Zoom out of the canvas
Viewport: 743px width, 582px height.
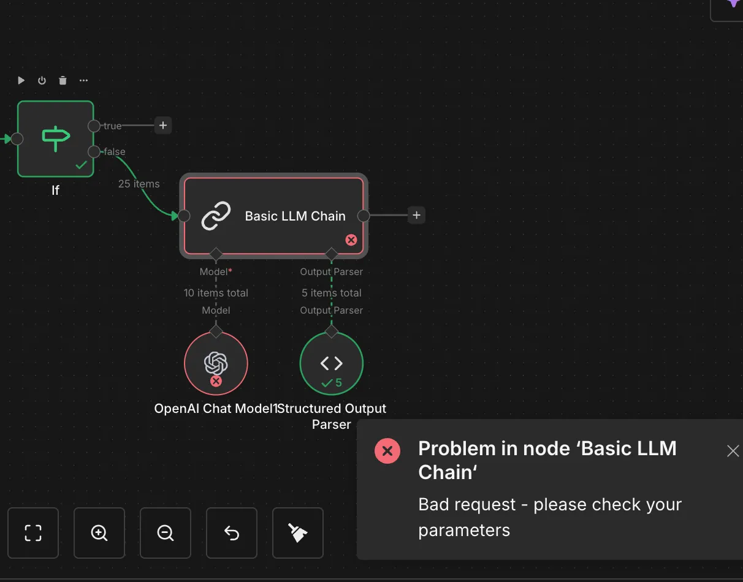(x=166, y=533)
